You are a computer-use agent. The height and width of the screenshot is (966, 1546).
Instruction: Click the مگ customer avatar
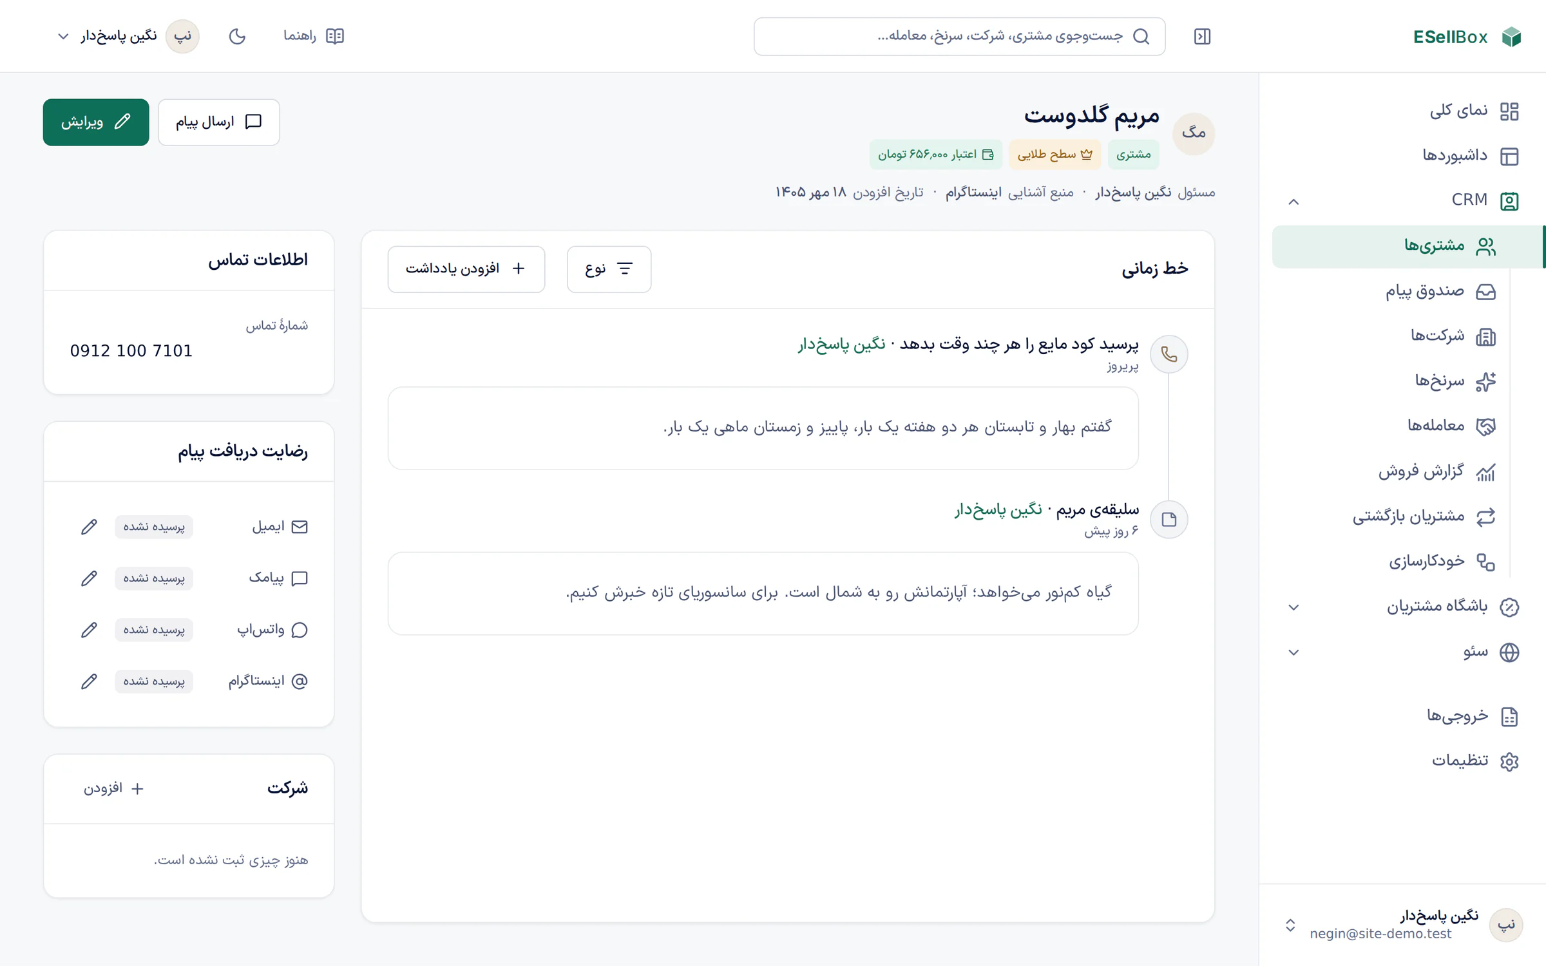click(1193, 133)
